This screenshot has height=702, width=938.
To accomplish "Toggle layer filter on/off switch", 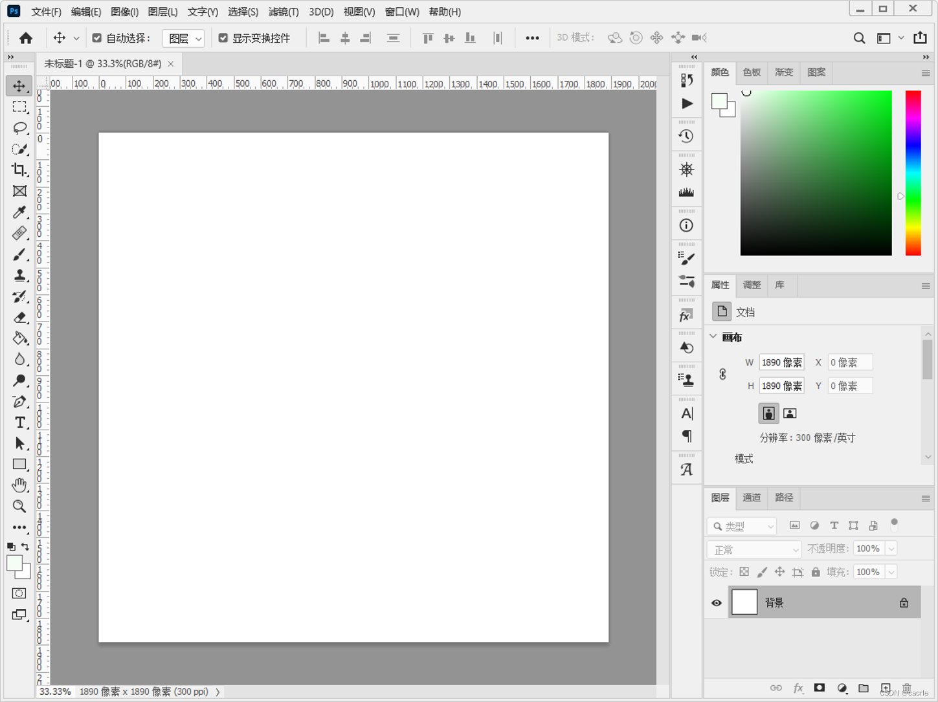I will (x=894, y=525).
